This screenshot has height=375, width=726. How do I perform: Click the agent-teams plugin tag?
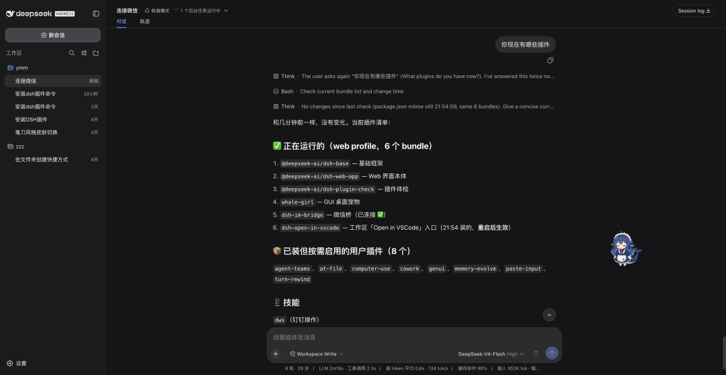pyautogui.click(x=292, y=269)
